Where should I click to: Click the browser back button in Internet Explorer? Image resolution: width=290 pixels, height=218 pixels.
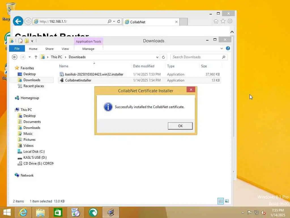18,21
